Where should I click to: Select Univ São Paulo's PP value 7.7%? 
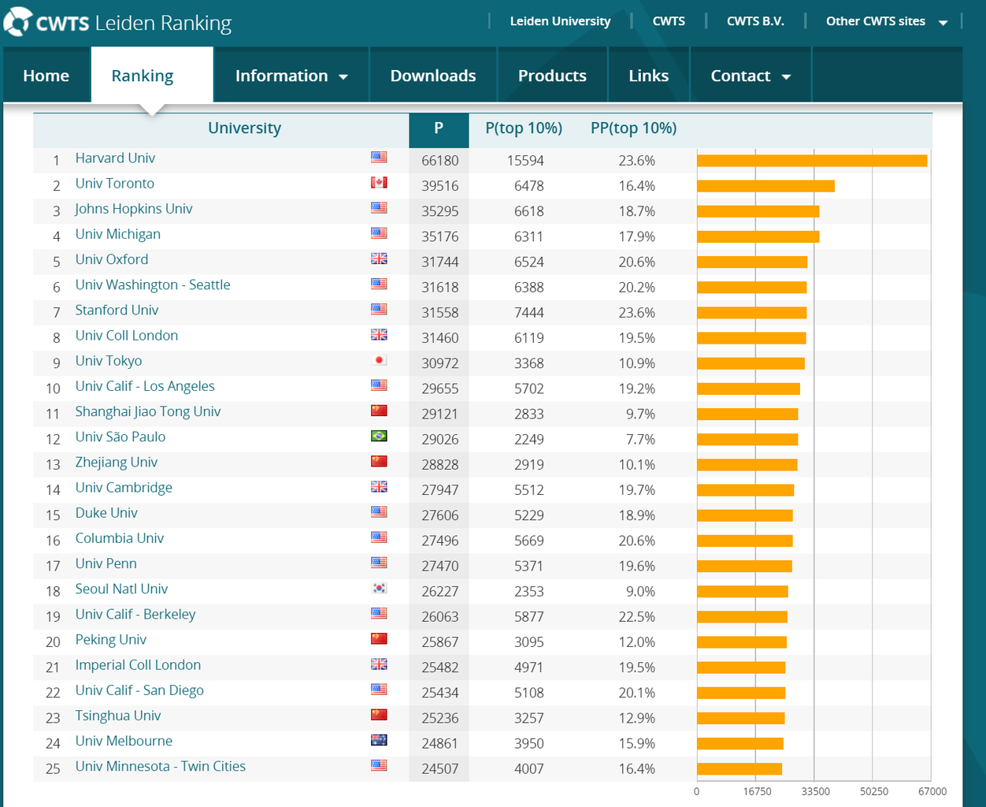coord(641,439)
